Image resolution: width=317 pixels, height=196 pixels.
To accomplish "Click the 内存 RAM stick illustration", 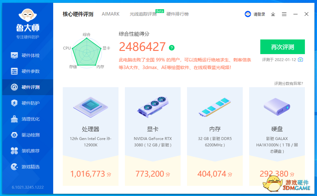I will point(215,107).
